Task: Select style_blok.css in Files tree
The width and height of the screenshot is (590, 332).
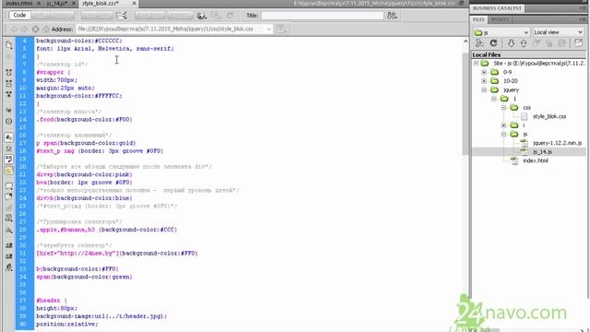Action: click(549, 116)
